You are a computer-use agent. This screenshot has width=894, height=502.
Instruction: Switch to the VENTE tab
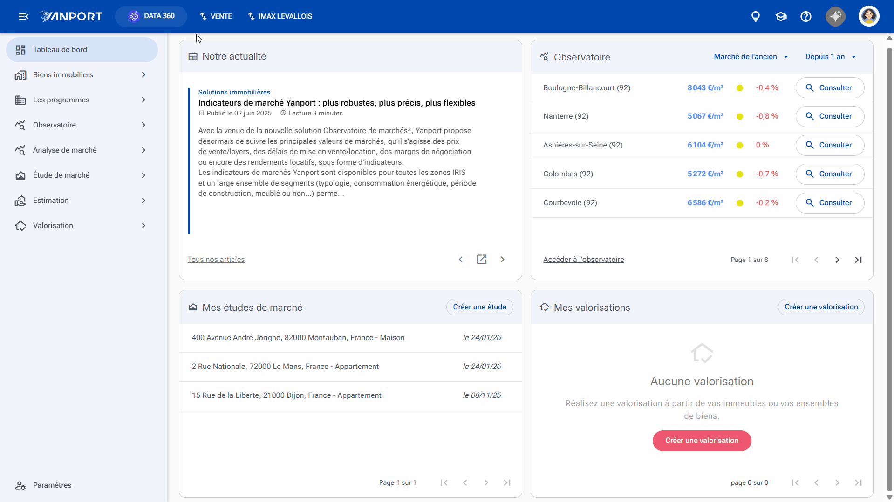point(216,16)
